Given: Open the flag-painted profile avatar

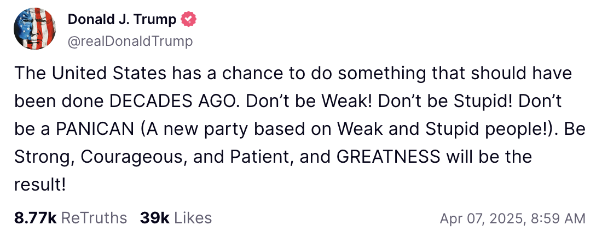Looking at the screenshot, I should tap(34, 29).
